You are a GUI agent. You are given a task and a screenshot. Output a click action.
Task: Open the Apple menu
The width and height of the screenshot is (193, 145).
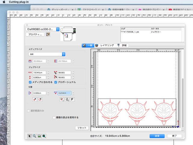[4, 2]
